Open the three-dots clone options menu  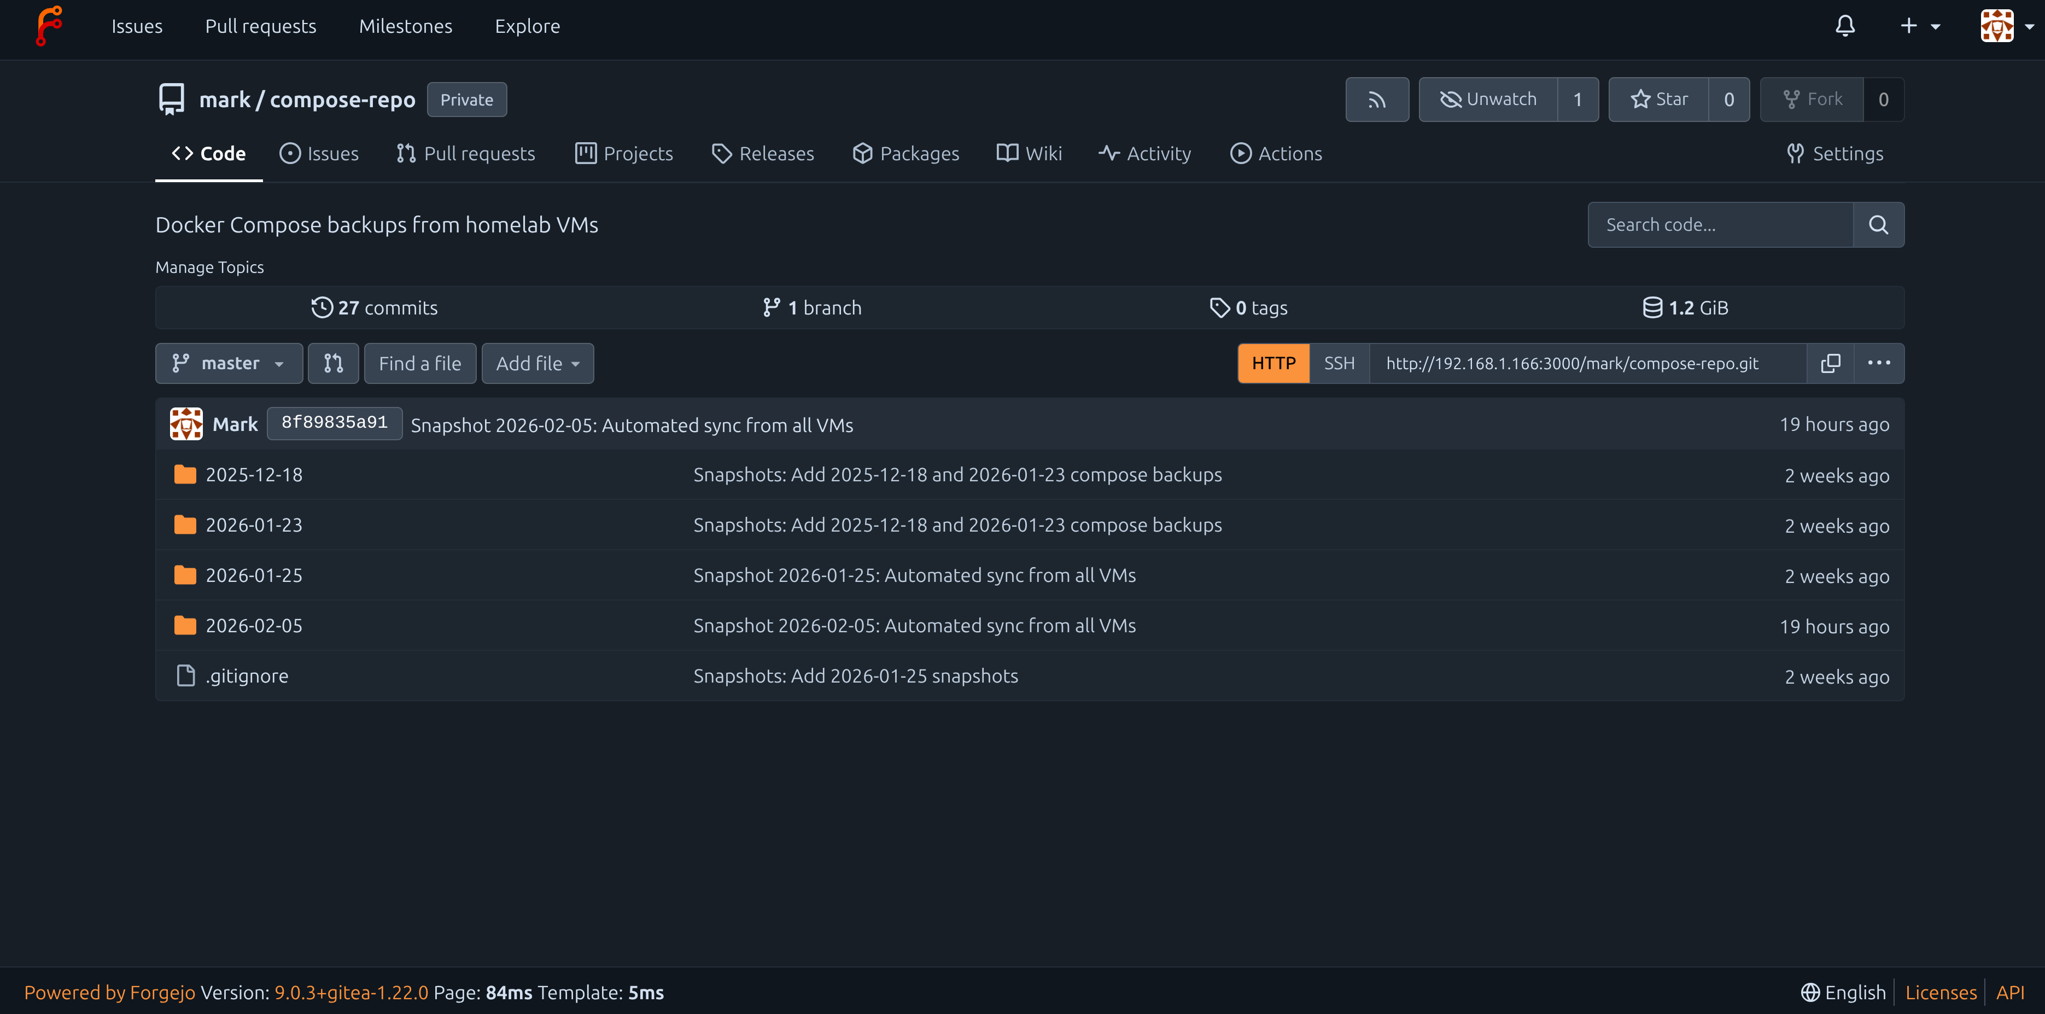1878,363
